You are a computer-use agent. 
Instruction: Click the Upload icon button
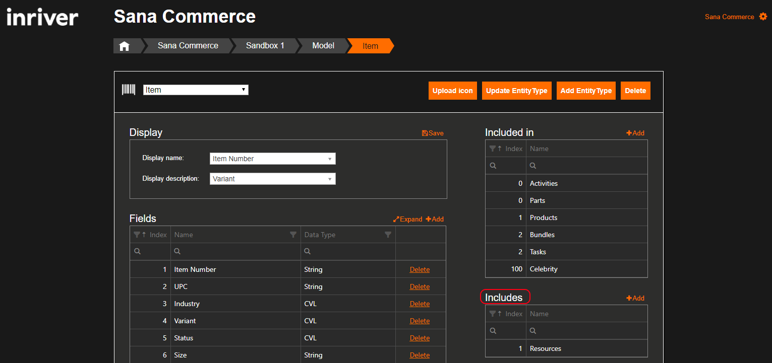coord(453,91)
